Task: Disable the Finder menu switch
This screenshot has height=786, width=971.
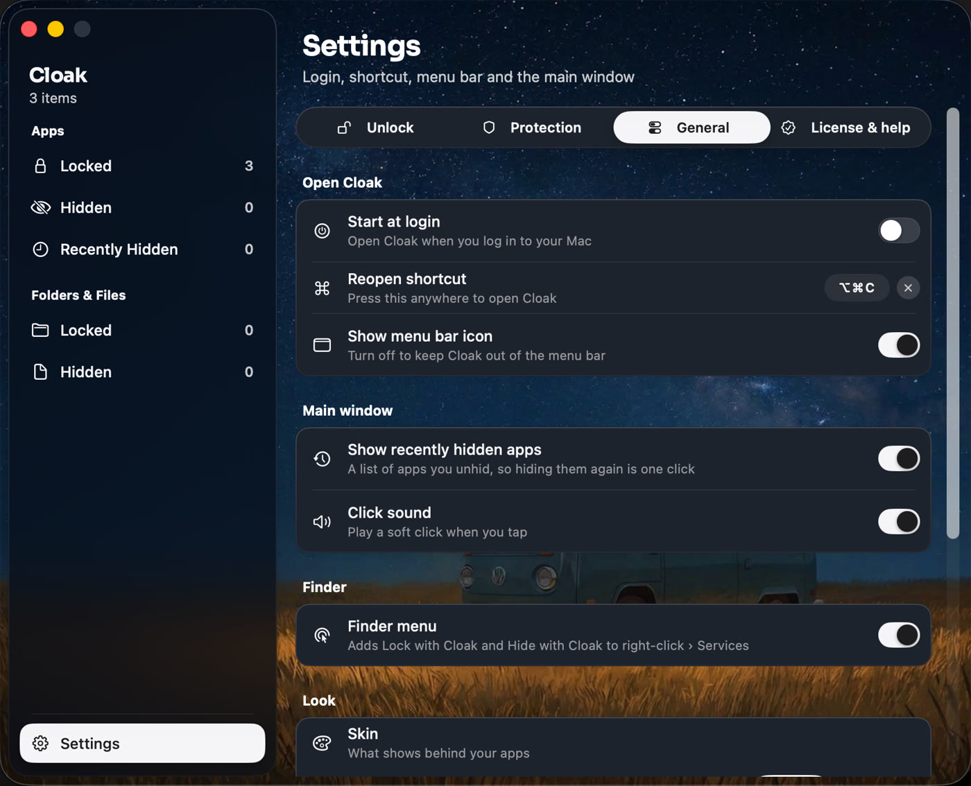Action: point(899,635)
